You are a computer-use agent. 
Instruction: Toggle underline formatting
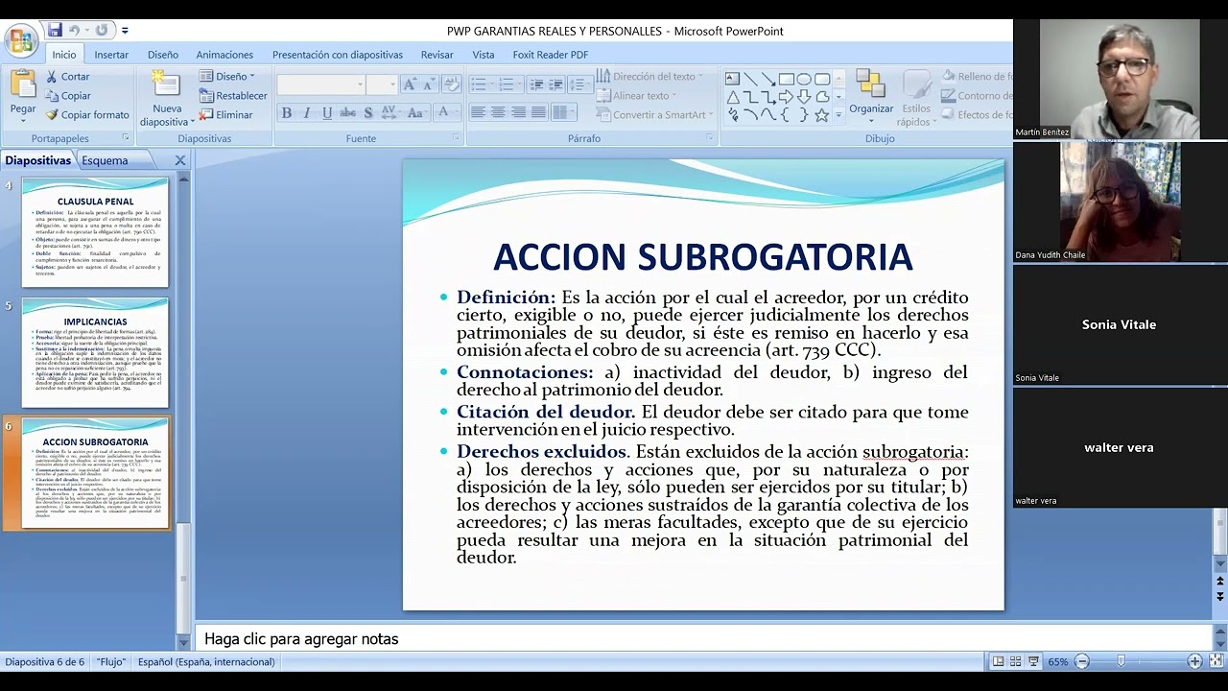327,113
